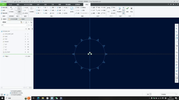179x100 pixels.
Task: Choose the Project sketch tool
Action: point(59,13)
